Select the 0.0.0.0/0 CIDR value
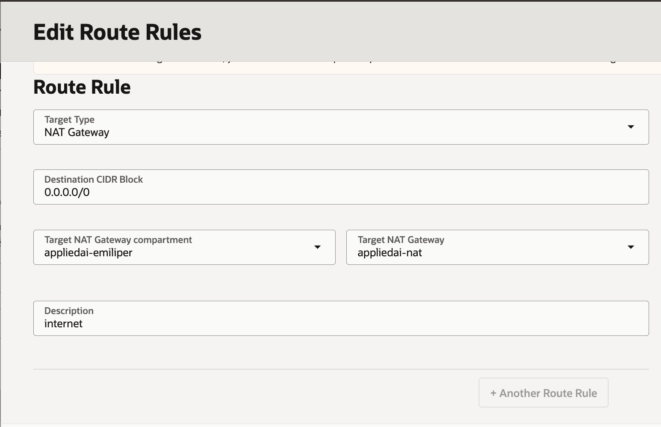 (67, 192)
